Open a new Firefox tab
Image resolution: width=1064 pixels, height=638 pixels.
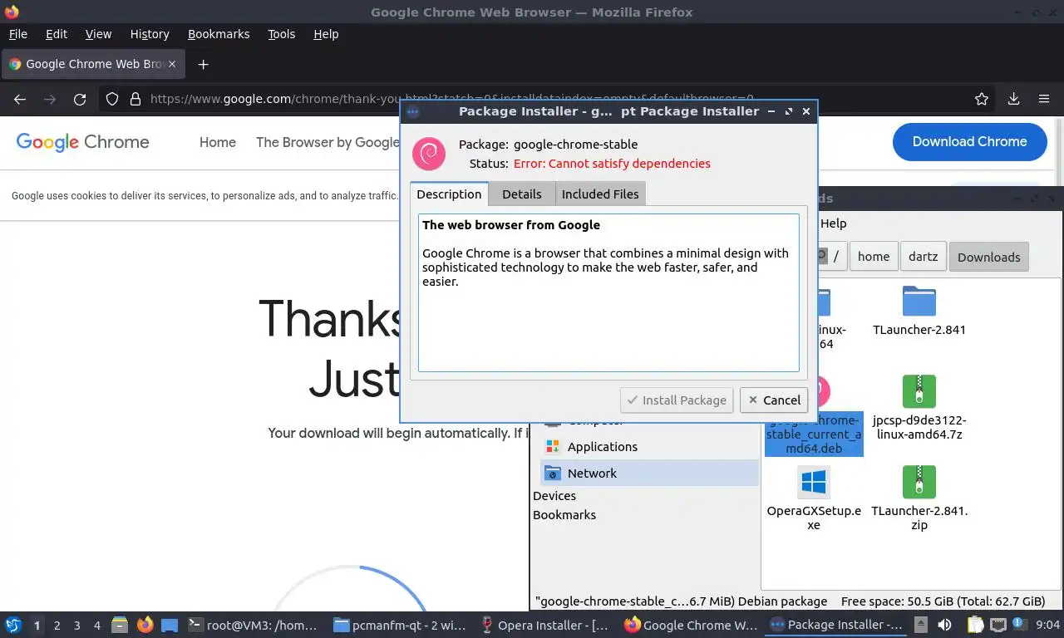[203, 64]
